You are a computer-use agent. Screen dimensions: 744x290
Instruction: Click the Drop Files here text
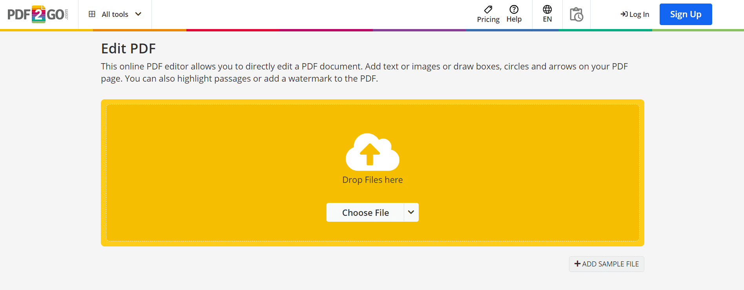point(372,180)
